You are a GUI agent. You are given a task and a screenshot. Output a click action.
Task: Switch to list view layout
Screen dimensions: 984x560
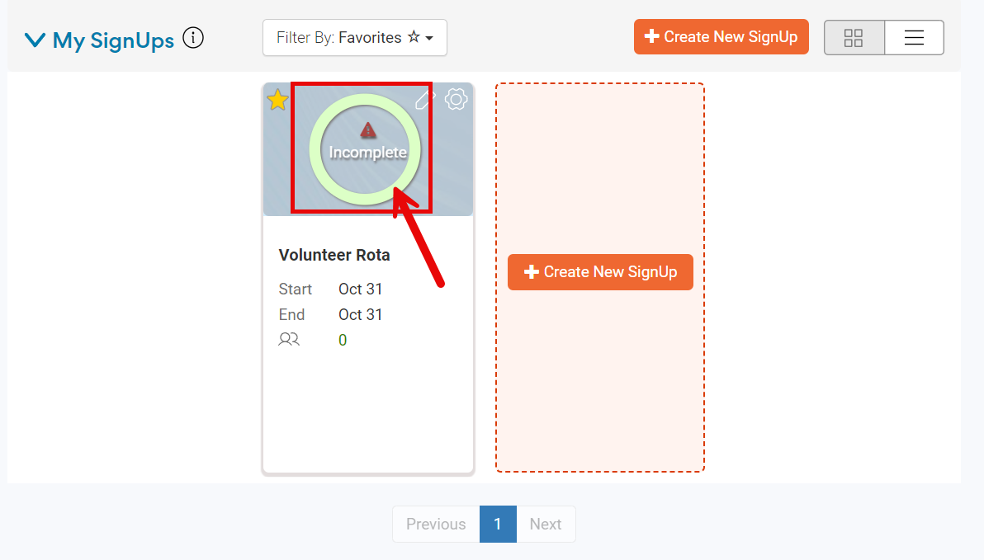[914, 38]
